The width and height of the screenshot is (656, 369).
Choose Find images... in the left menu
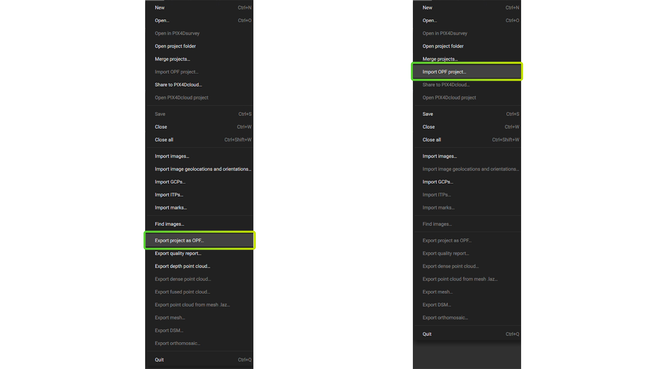(199, 224)
